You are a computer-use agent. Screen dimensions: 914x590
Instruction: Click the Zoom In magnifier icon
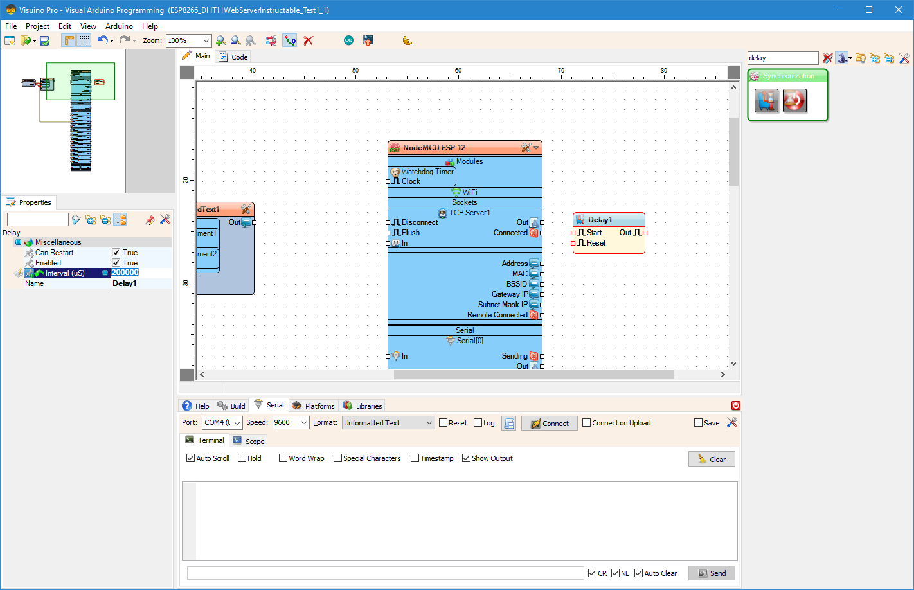[221, 40]
